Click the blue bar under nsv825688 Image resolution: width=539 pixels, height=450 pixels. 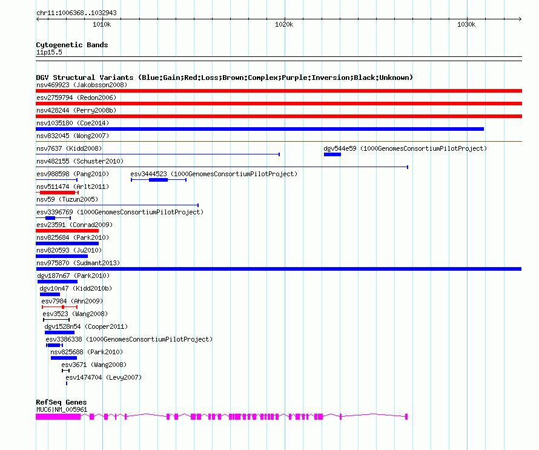pyautogui.click(x=64, y=358)
